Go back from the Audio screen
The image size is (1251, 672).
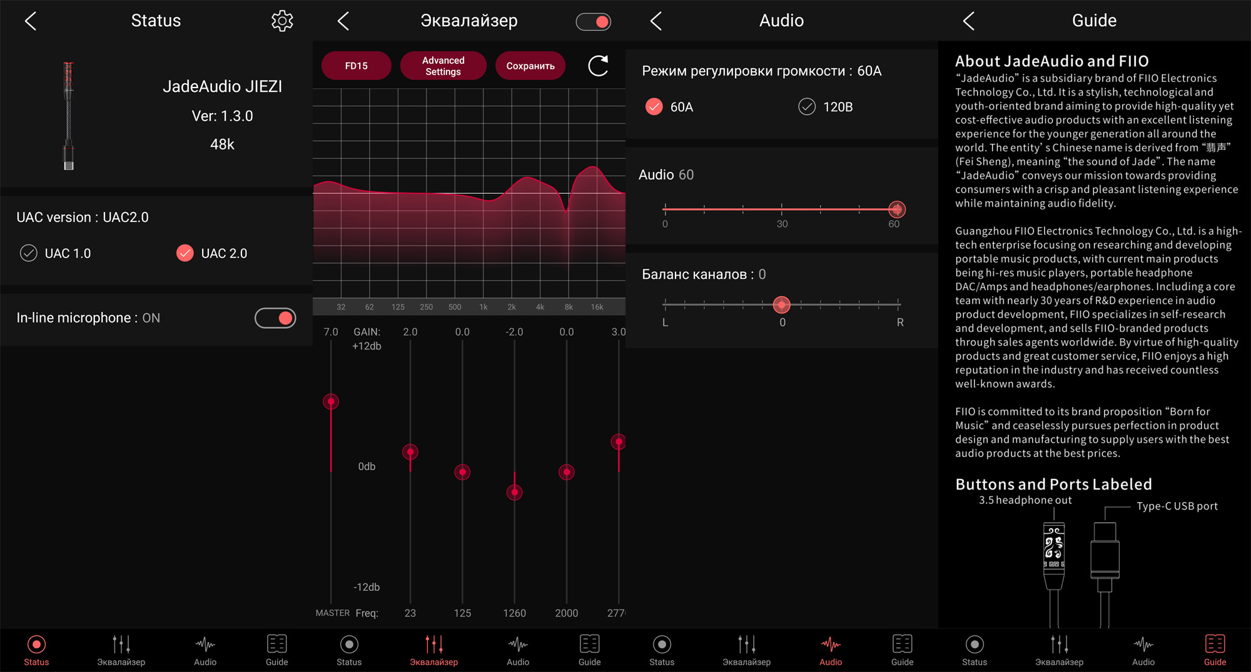pos(656,21)
